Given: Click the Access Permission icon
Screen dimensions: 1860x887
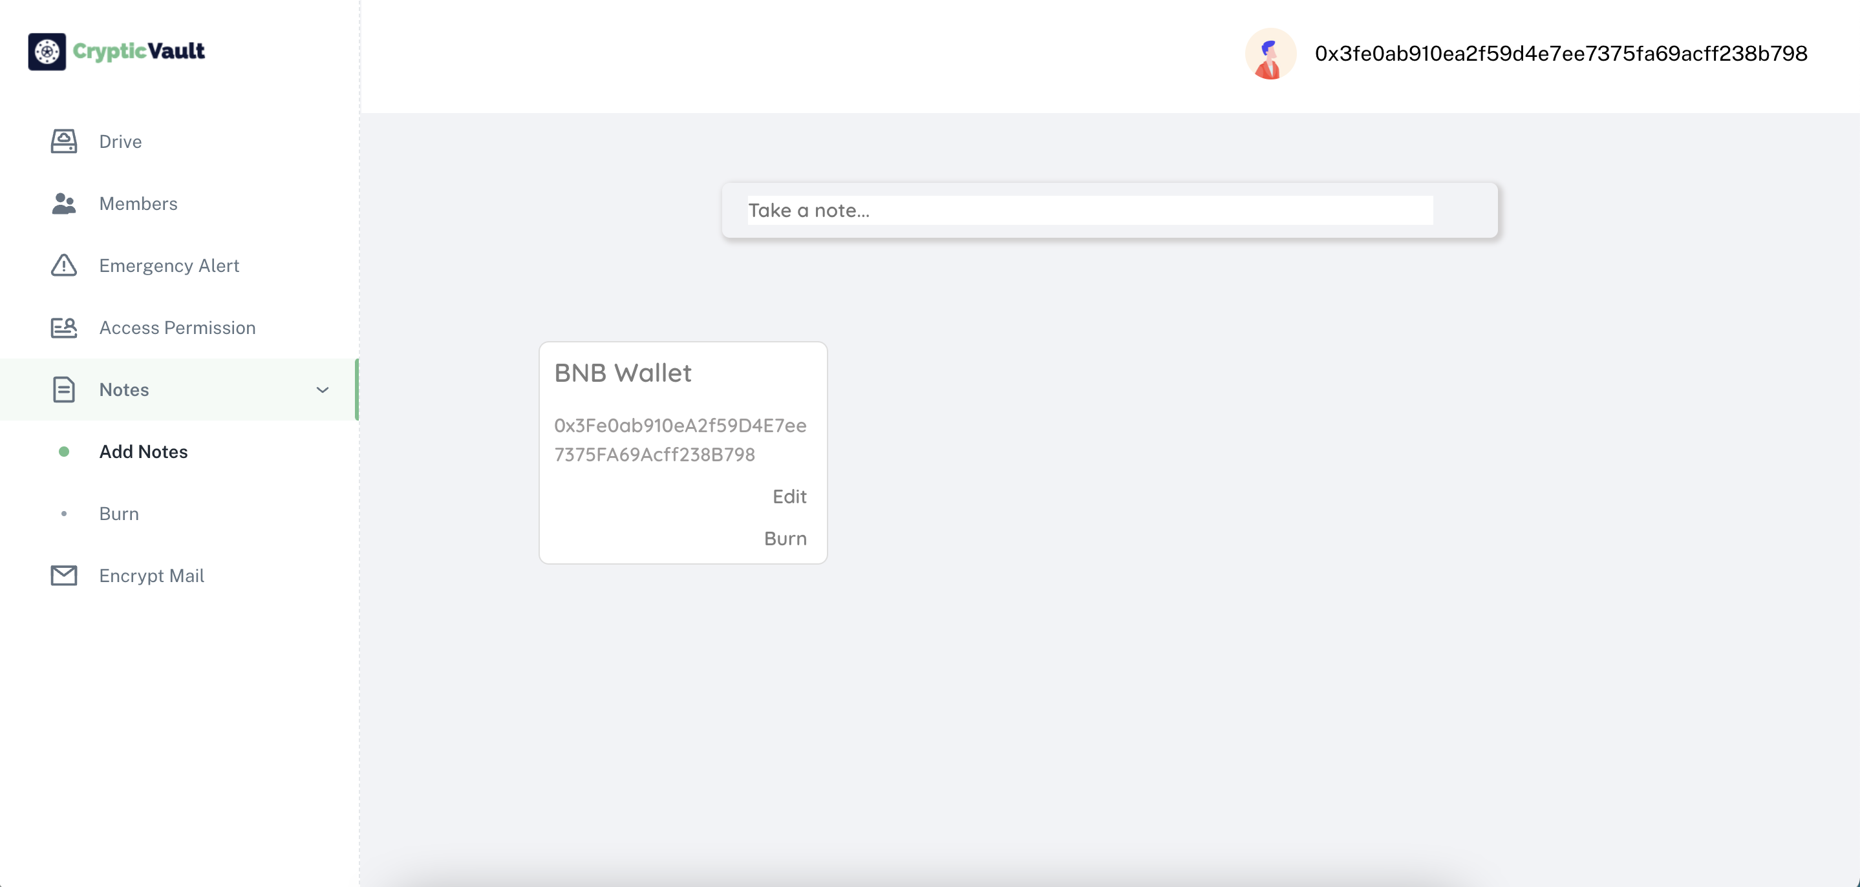Looking at the screenshot, I should pos(63,328).
